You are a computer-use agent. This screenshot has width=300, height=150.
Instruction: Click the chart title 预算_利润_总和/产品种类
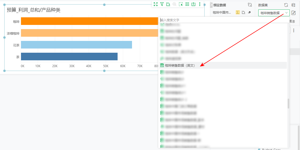pos(34,10)
